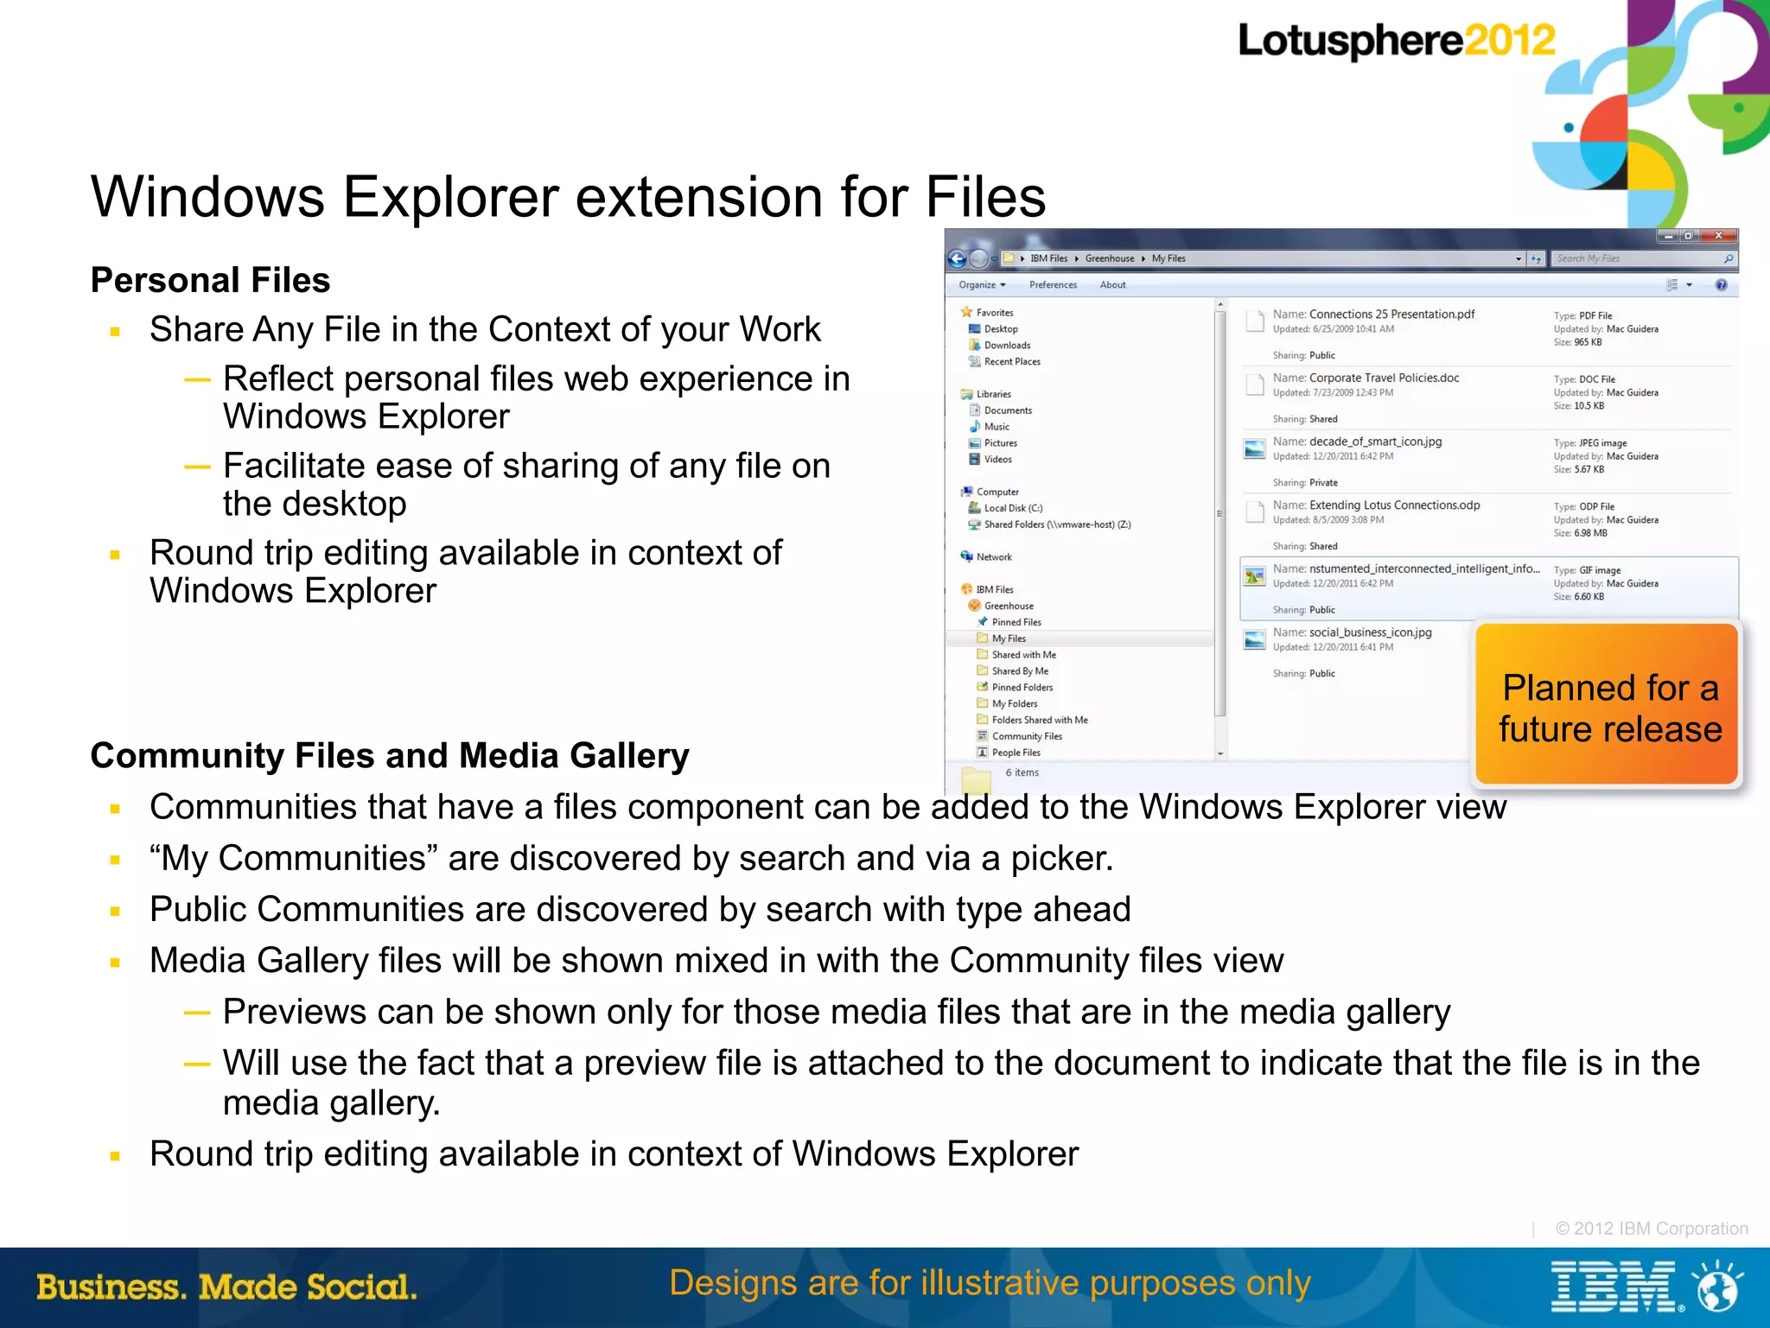Click the Back arrow in Explorer
1770x1328 pixels.
[957, 258]
